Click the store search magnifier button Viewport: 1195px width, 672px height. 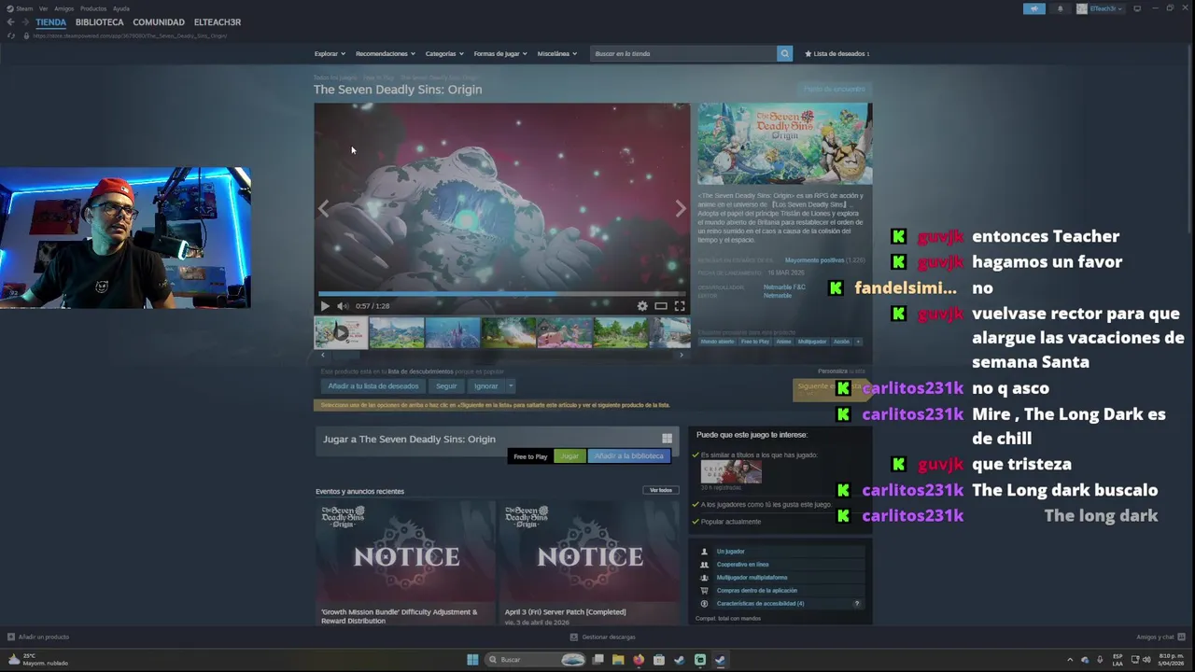tap(784, 53)
